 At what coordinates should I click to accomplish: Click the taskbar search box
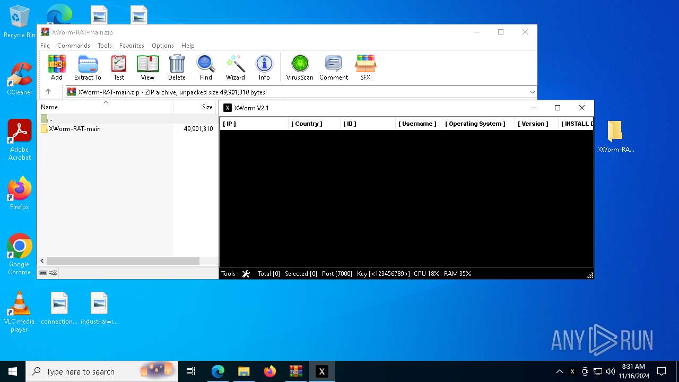102,371
